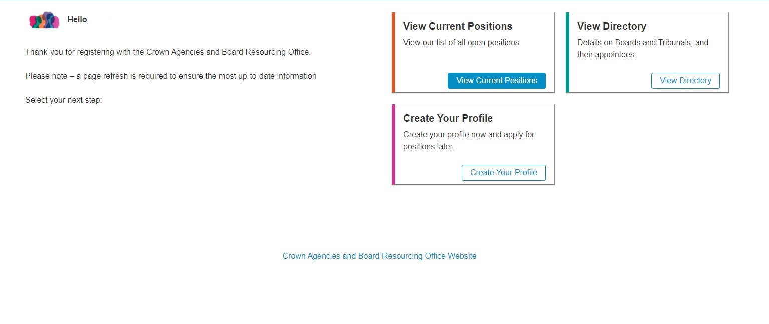
Task: Open Crown Agencies and Board Resourcing Office Website link
Action: [x=379, y=256]
